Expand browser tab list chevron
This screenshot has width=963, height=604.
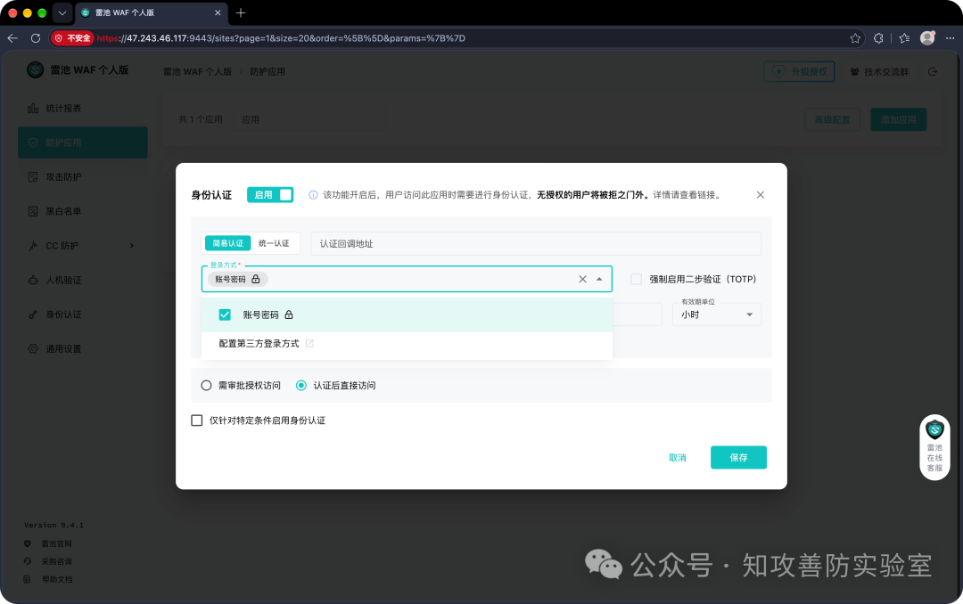pos(62,12)
